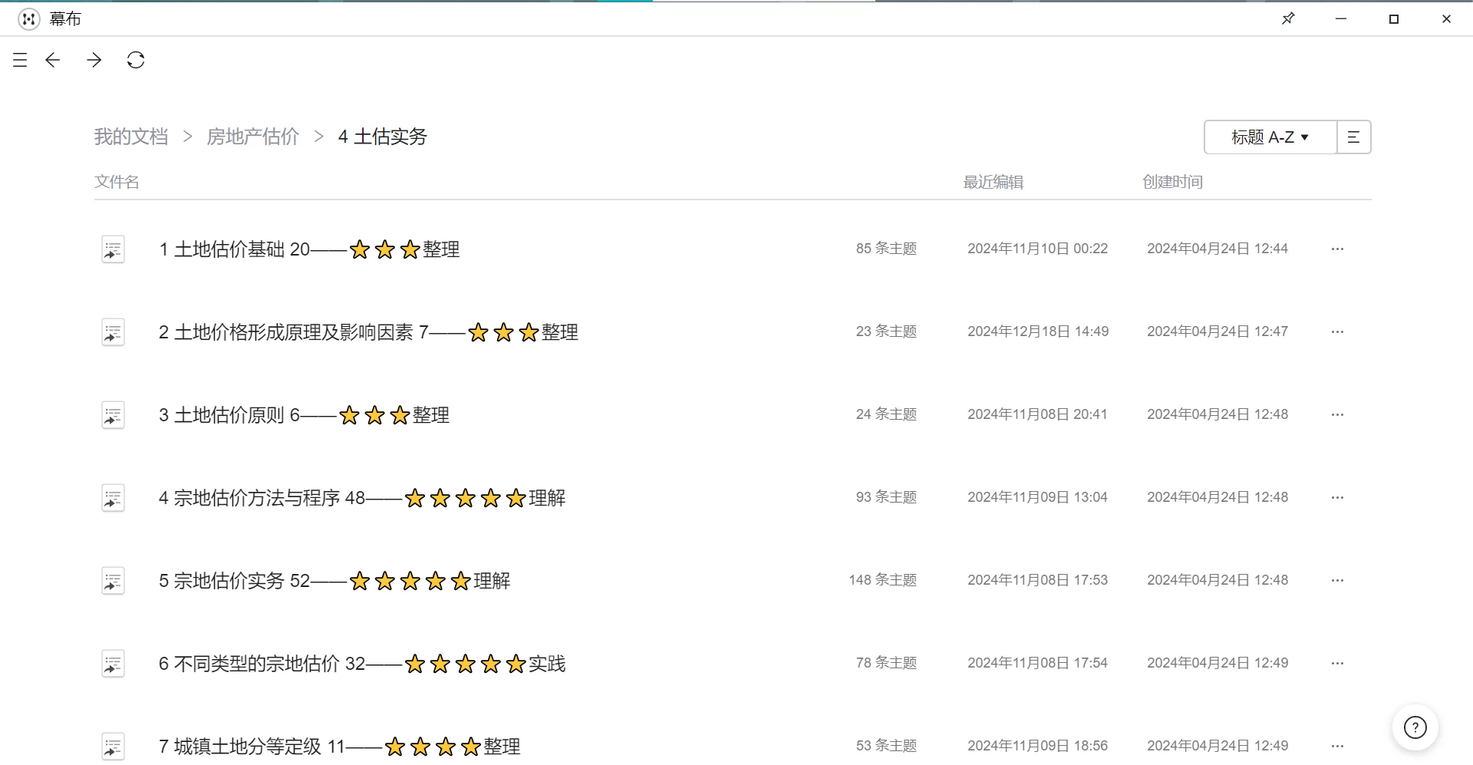The width and height of the screenshot is (1473, 765).
Task: Click creation date 2024年04月24日 12:47
Action: (1218, 331)
